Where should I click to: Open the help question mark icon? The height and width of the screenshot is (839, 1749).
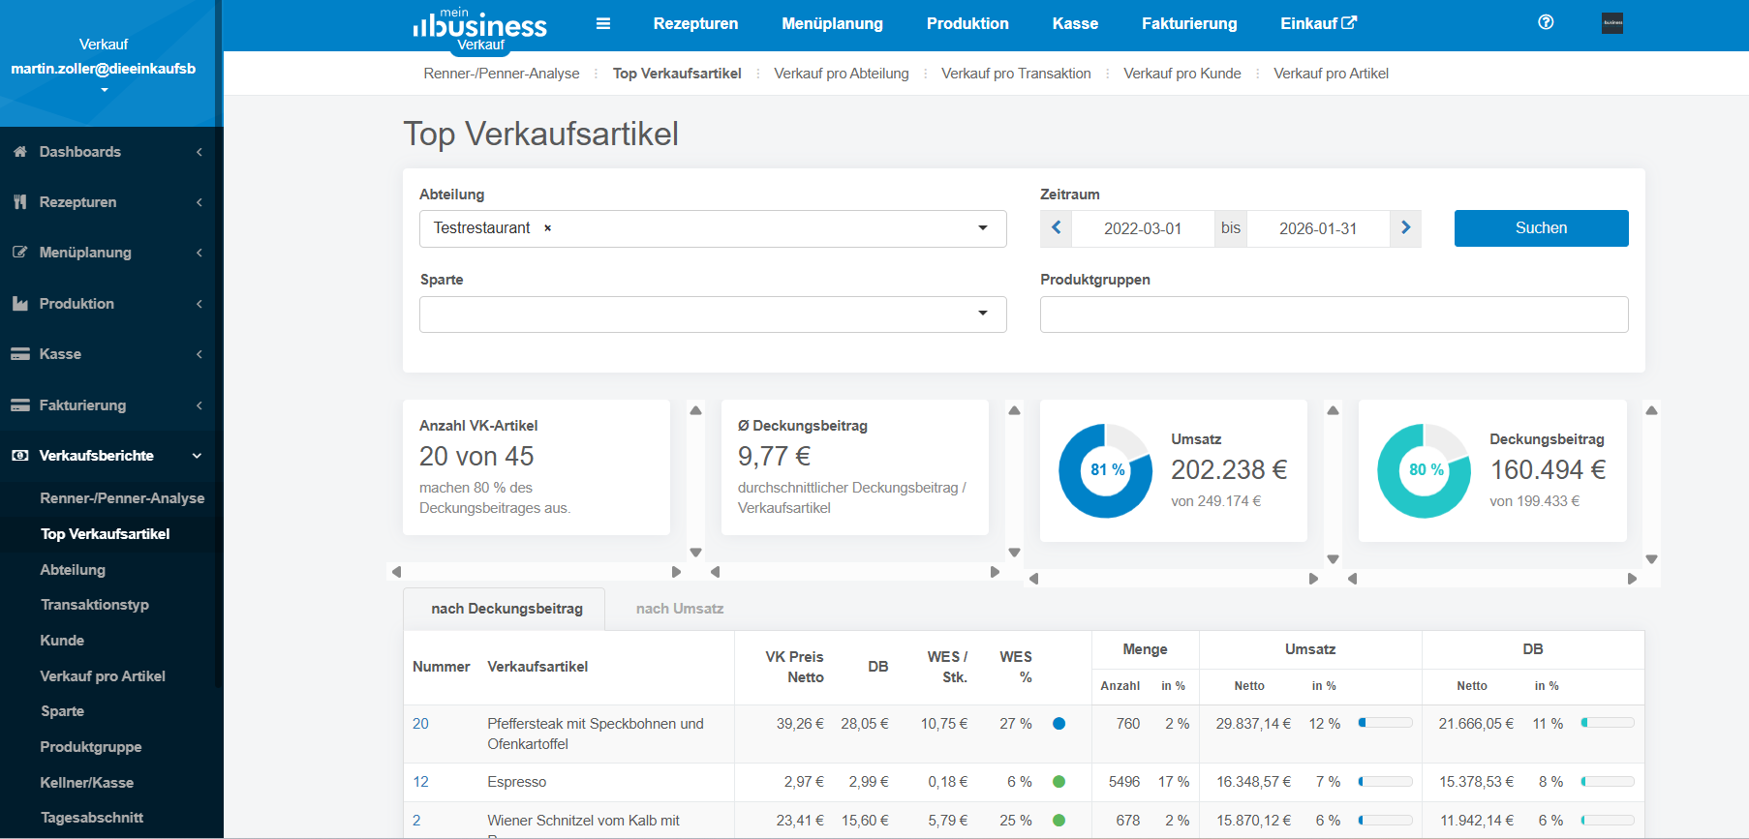click(1546, 22)
